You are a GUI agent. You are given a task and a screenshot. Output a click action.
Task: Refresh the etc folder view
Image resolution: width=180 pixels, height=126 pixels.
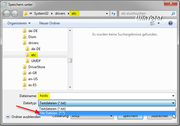[113, 14]
